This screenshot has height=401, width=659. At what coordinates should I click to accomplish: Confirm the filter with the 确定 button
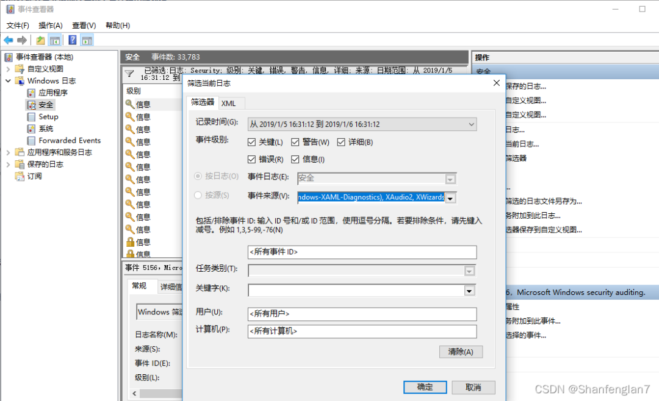[x=425, y=387]
